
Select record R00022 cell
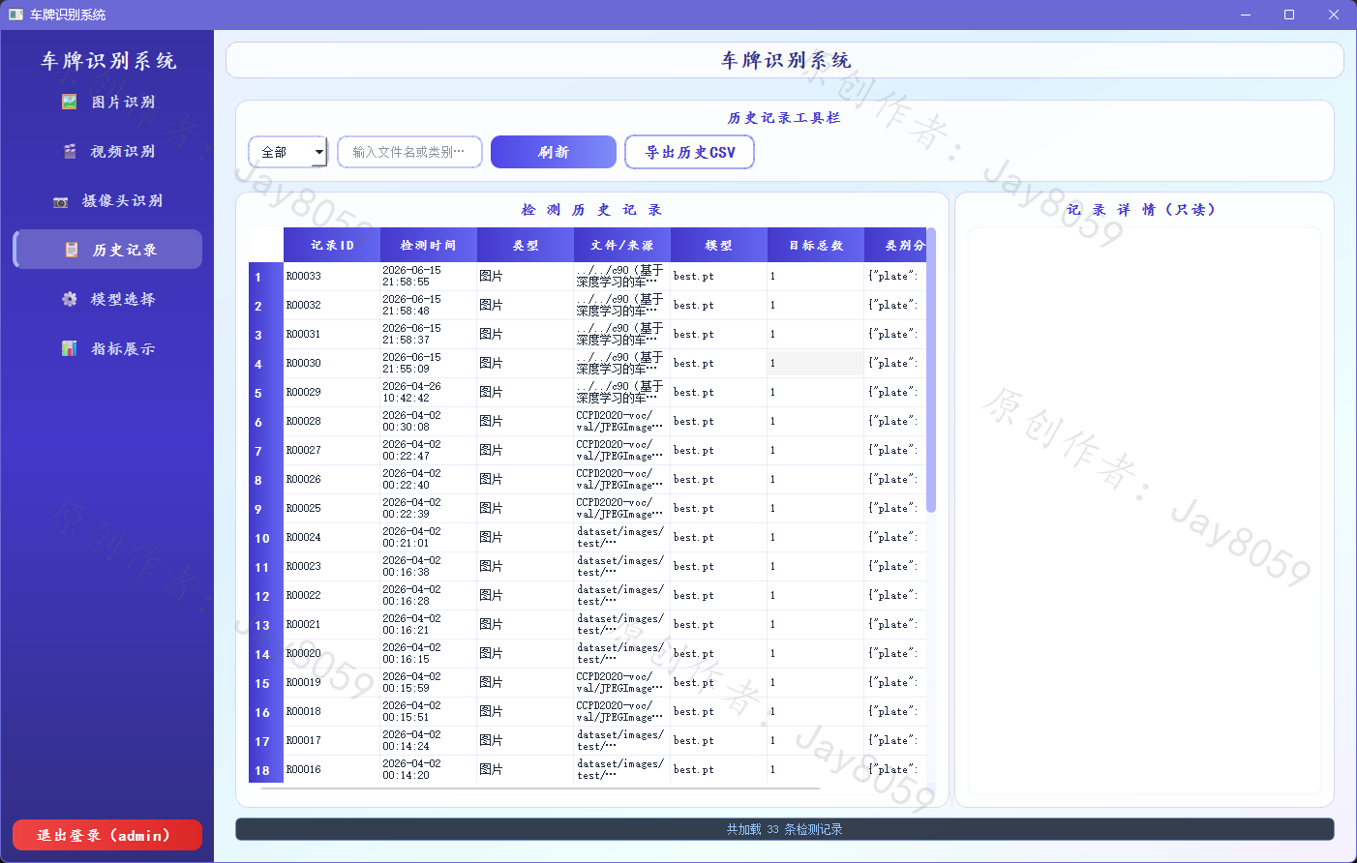[332, 596]
